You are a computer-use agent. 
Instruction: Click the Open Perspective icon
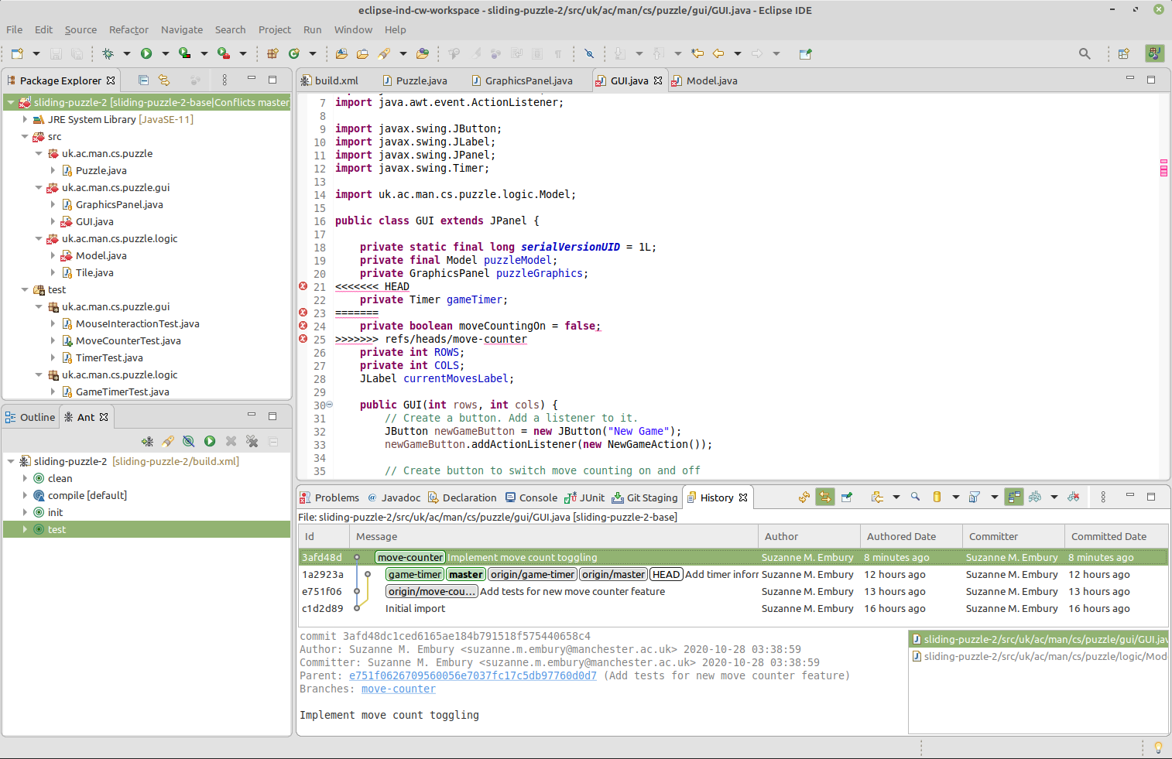click(x=1124, y=53)
